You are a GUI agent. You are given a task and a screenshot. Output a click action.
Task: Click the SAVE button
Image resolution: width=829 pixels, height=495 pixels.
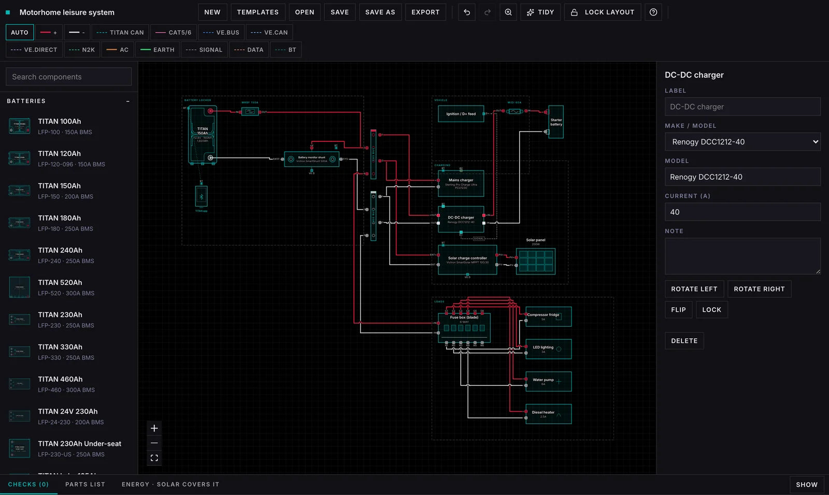pos(340,12)
